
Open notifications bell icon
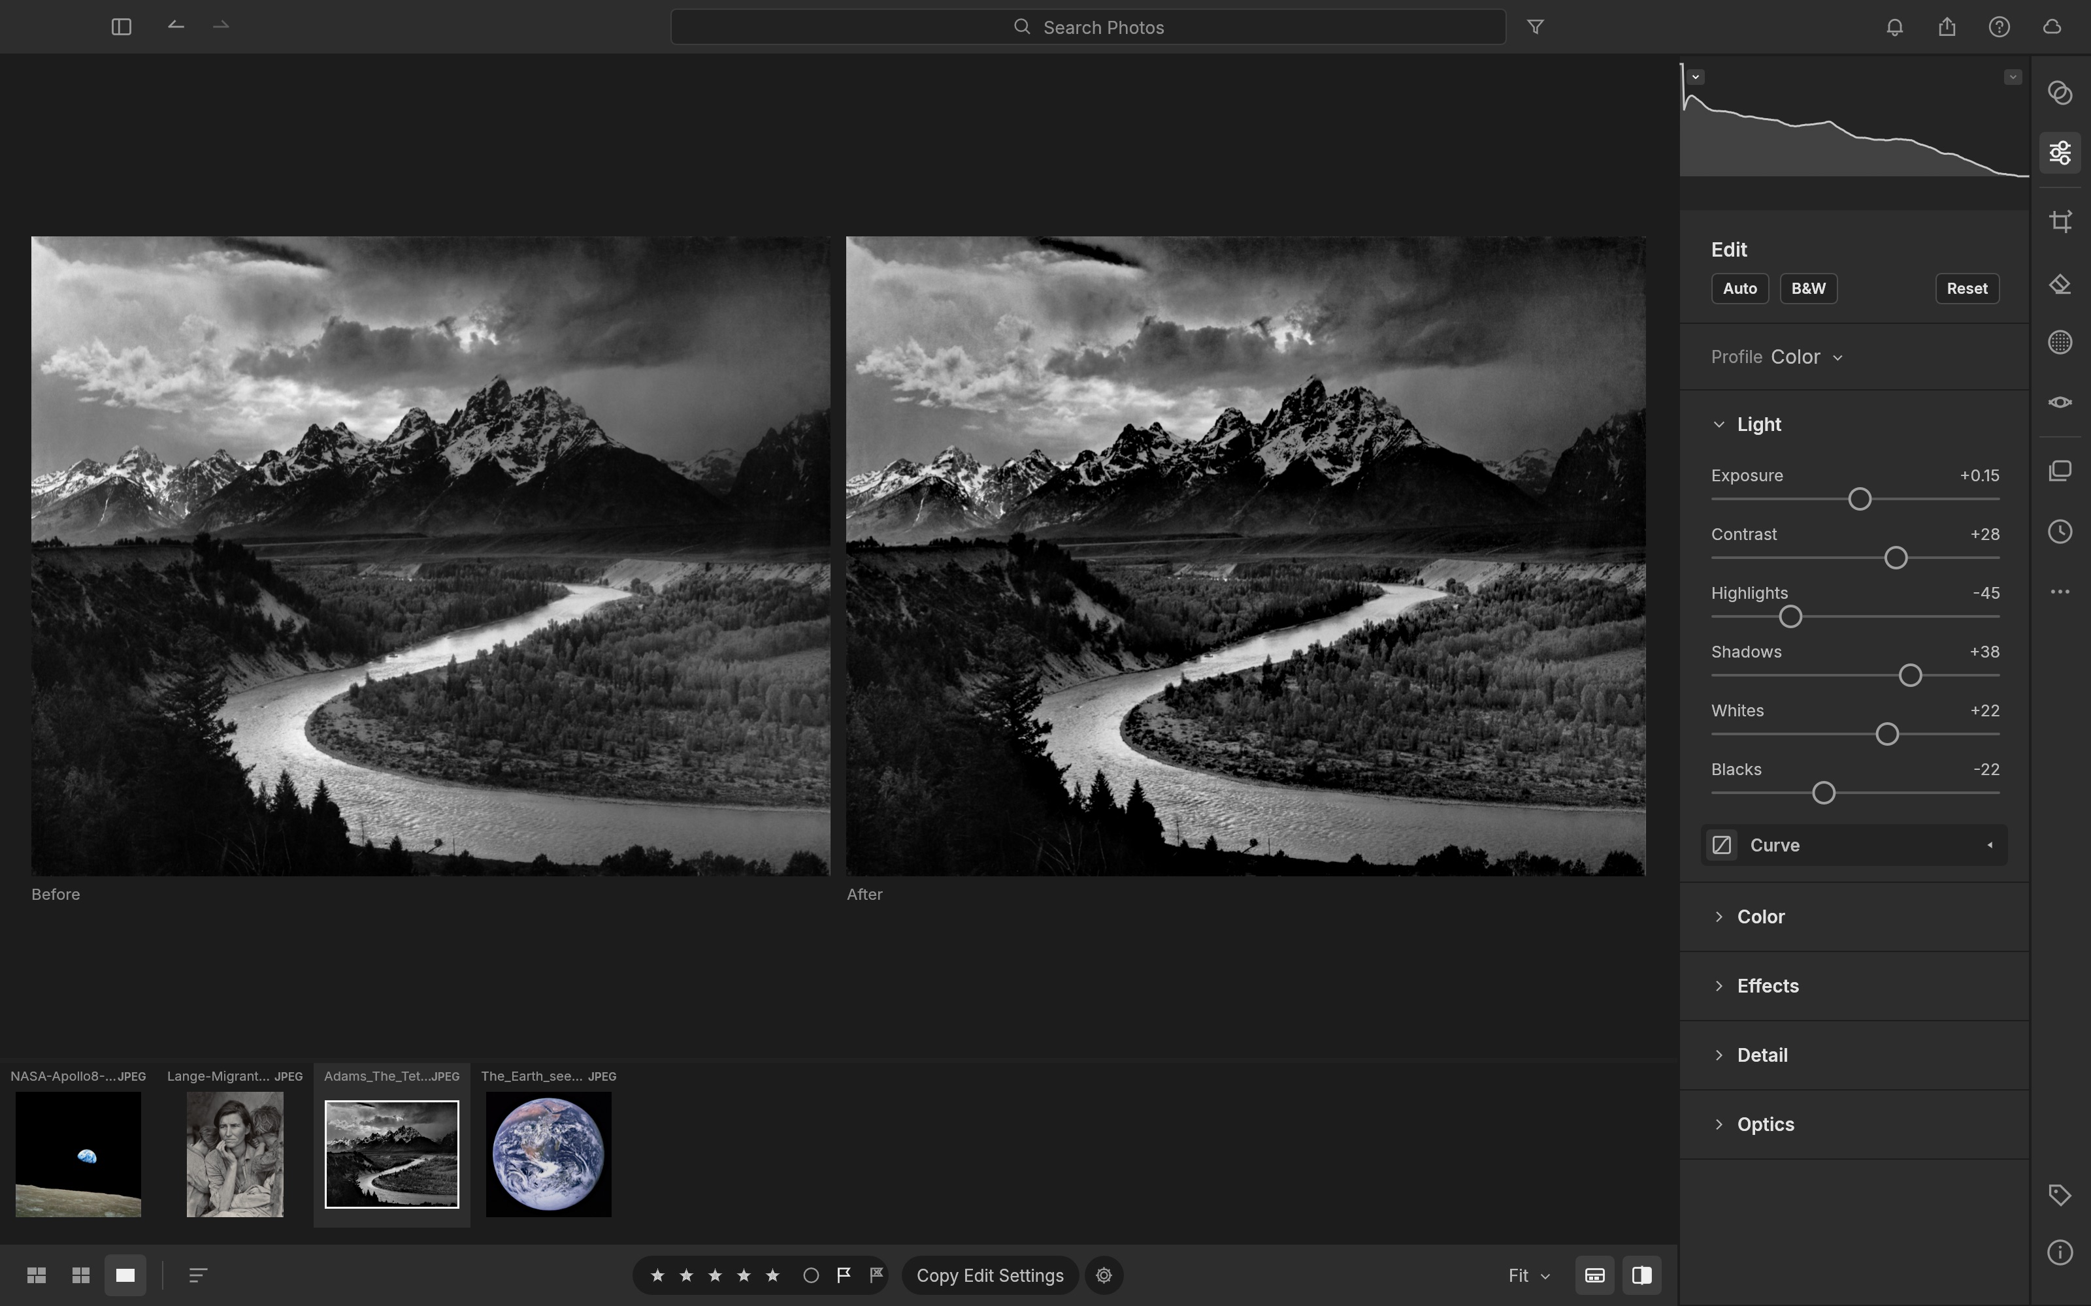1894,27
